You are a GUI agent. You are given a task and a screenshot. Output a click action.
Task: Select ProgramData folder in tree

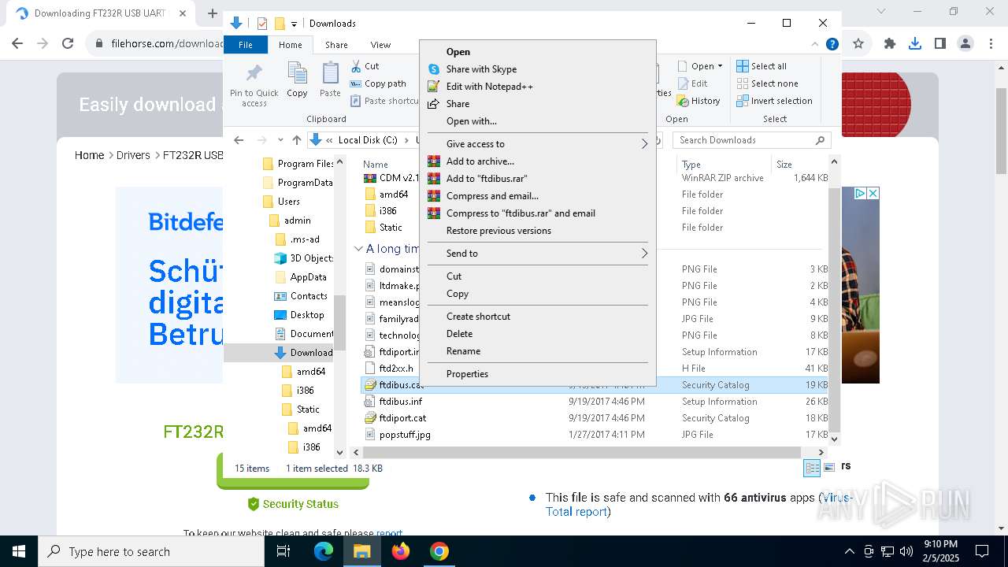pos(297,183)
